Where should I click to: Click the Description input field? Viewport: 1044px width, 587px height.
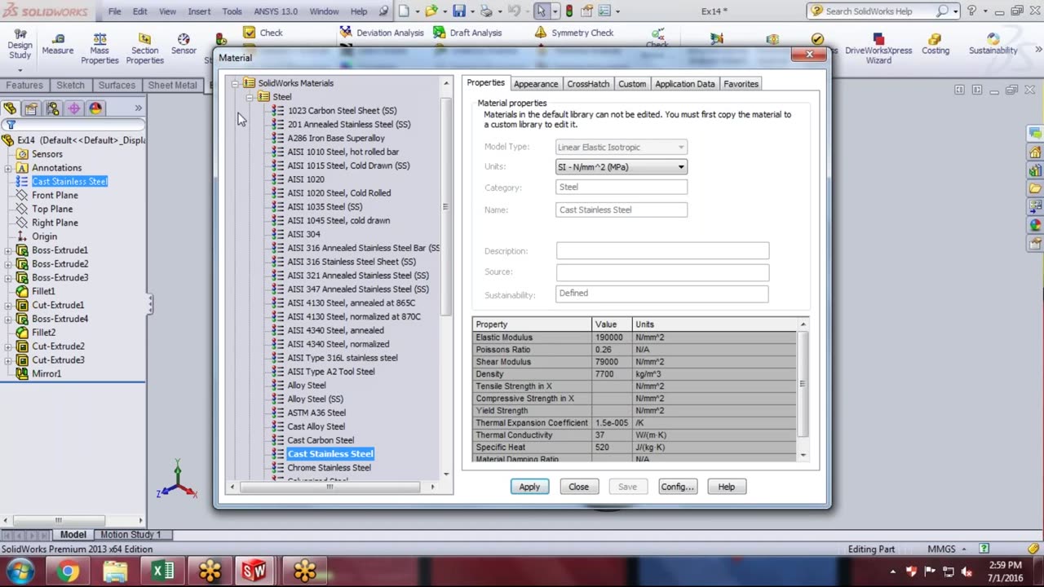click(662, 251)
